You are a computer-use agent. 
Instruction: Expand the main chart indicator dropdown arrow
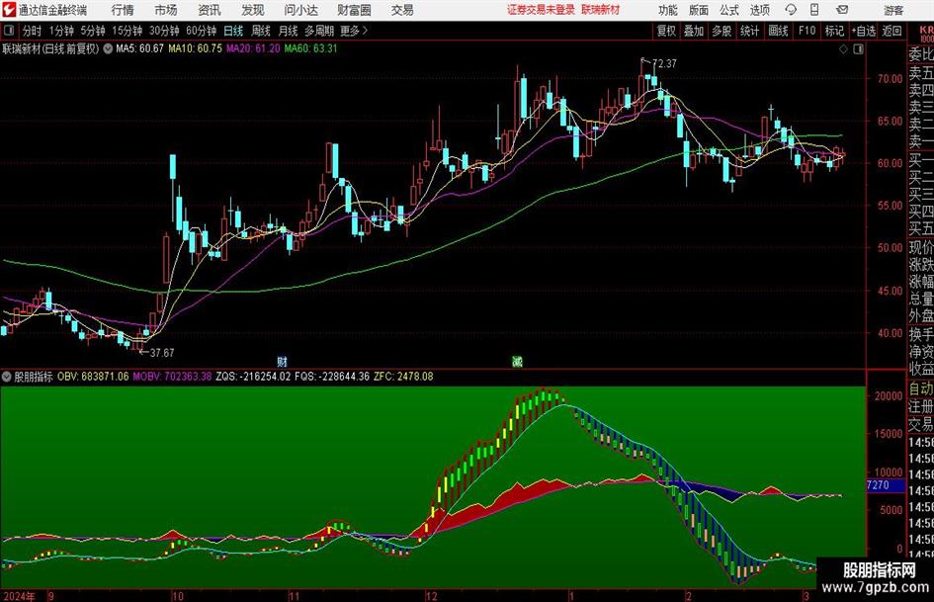108,48
